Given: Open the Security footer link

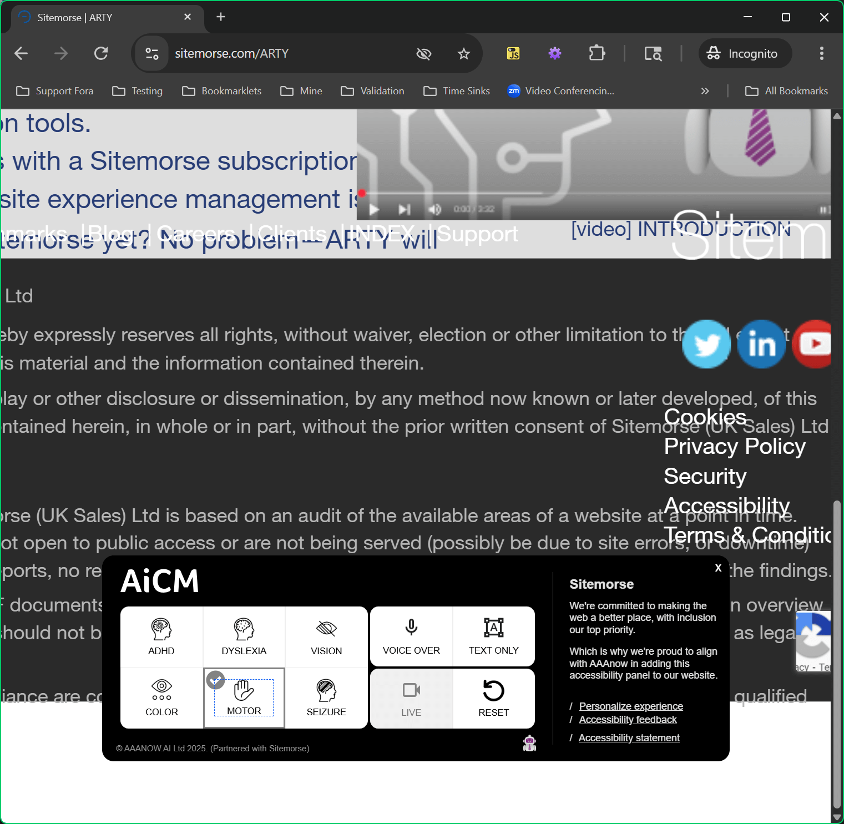Looking at the screenshot, I should tap(705, 476).
